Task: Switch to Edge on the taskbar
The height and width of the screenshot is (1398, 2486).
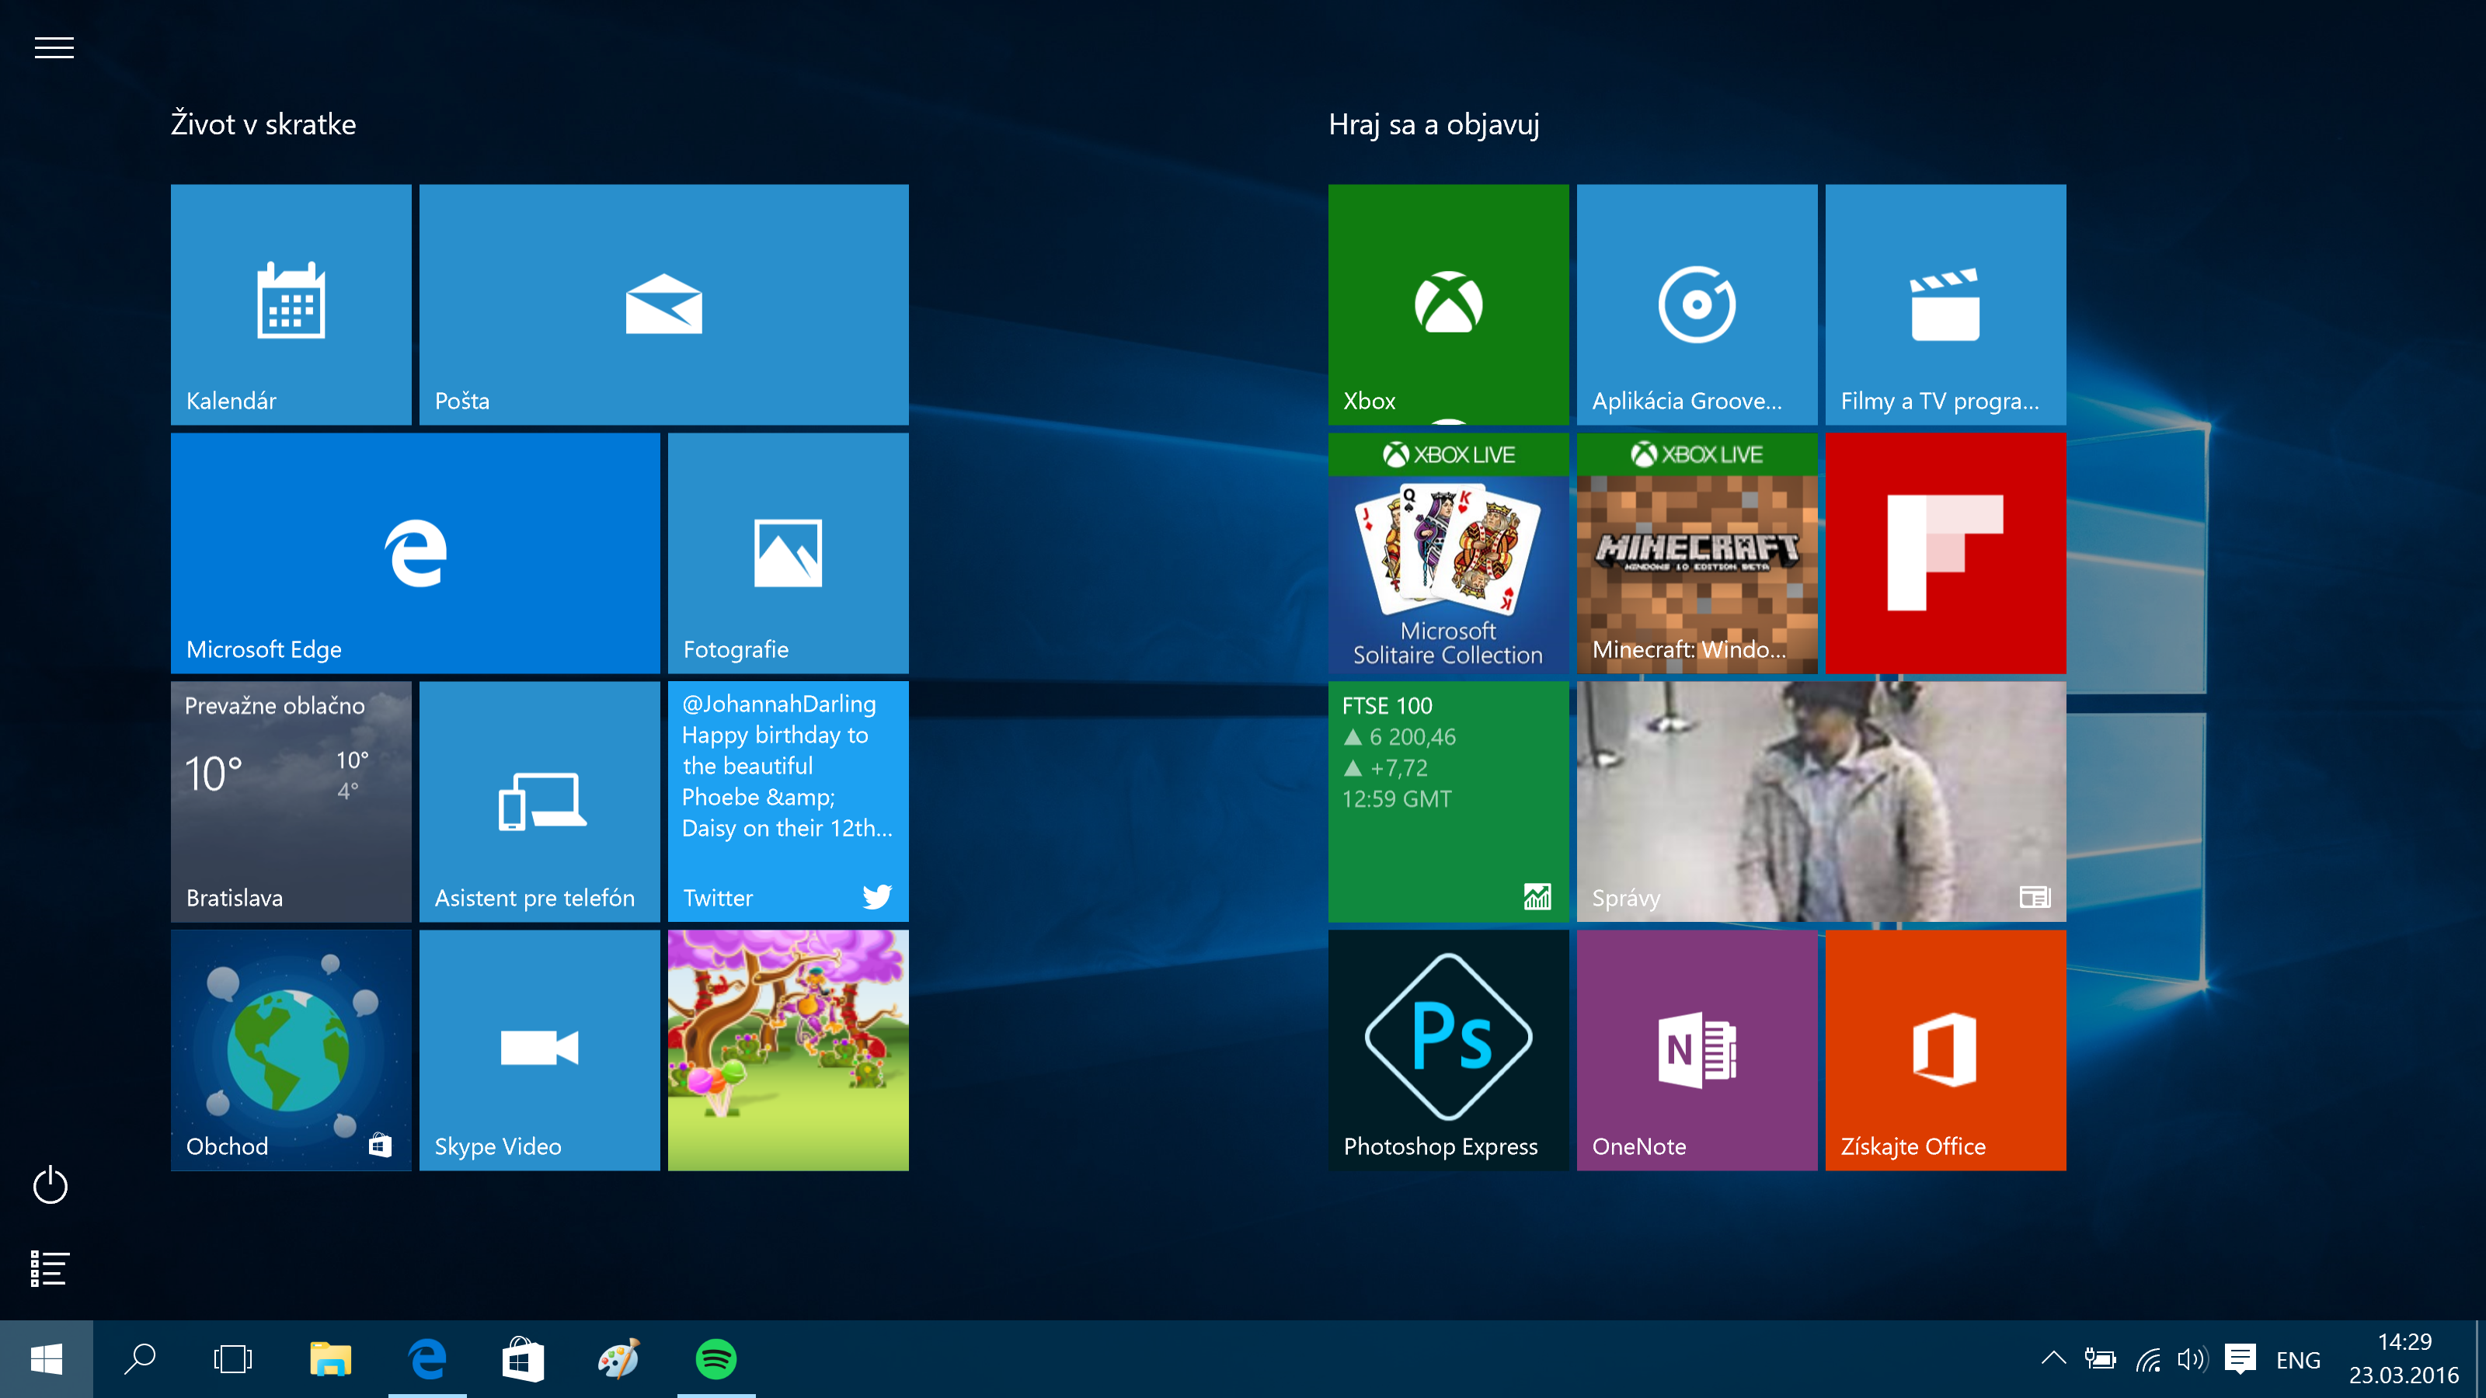Action: [427, 1358]
